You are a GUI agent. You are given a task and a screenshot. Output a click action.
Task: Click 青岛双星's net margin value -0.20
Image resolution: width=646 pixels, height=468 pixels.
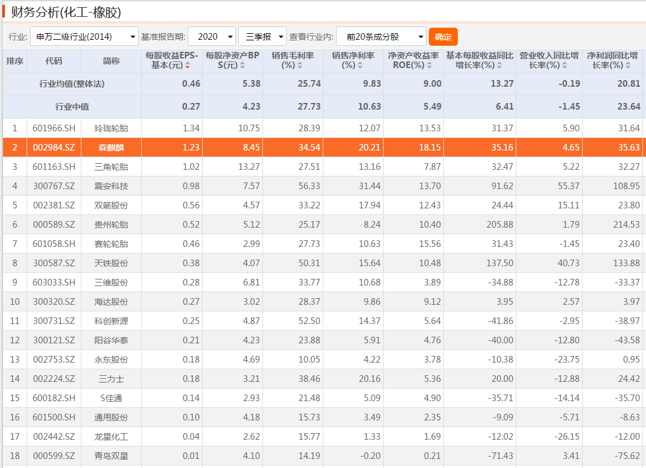pyautogui.click(x=370, y=456)
